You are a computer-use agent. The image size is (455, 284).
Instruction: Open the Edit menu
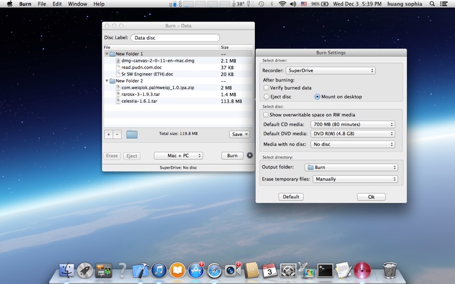pos(57,4)
